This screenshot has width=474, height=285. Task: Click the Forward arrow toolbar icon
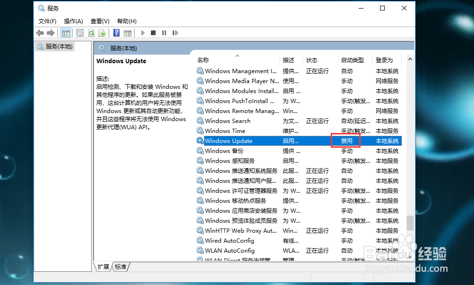(x=51, y=33)
